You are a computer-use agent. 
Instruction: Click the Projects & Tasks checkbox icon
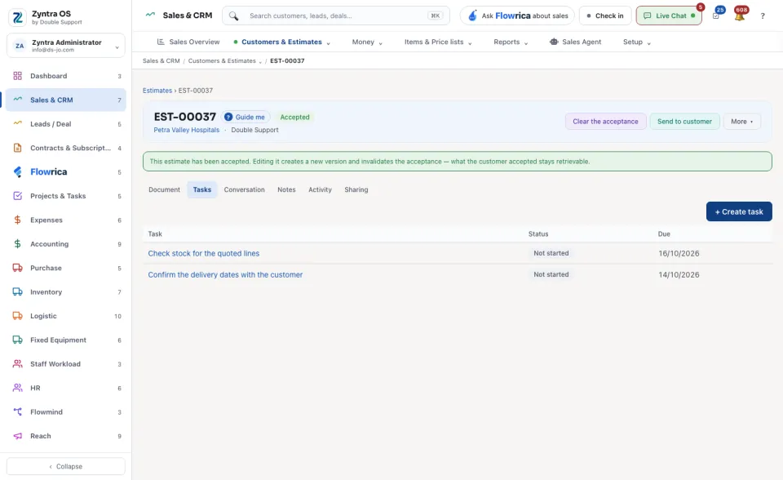tap(17, 196)
